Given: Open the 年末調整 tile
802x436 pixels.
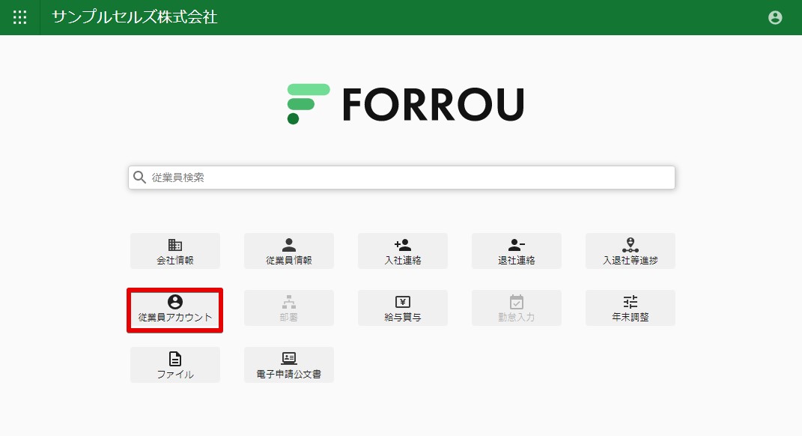Looking at the screenshot, I should click(x=631, y=308).
